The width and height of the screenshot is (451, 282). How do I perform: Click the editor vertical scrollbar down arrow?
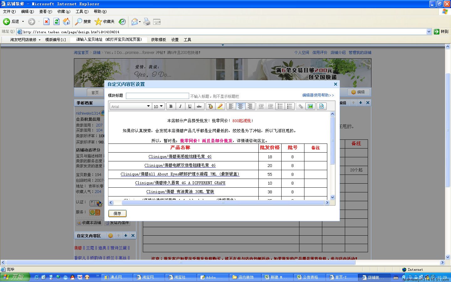point(333,197)
